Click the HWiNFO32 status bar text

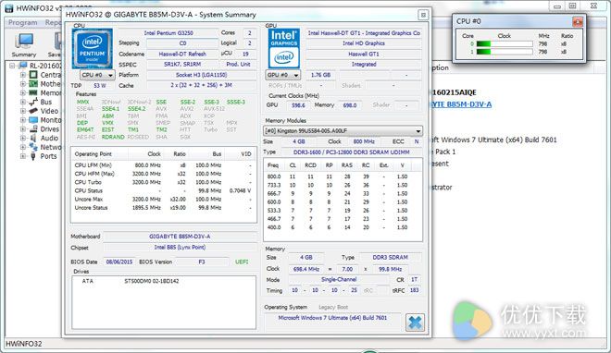coord(23,344)
